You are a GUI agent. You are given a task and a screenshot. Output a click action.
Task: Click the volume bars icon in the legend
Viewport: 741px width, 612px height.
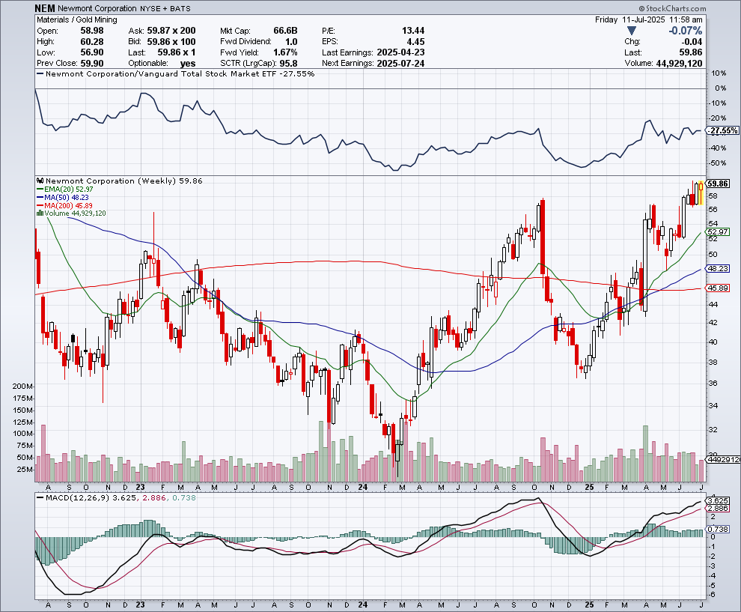pyautogui.click(x=40, y=213)
